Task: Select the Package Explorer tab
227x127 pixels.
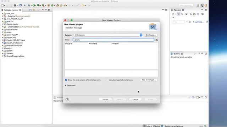Action: [x=11, y=10]
